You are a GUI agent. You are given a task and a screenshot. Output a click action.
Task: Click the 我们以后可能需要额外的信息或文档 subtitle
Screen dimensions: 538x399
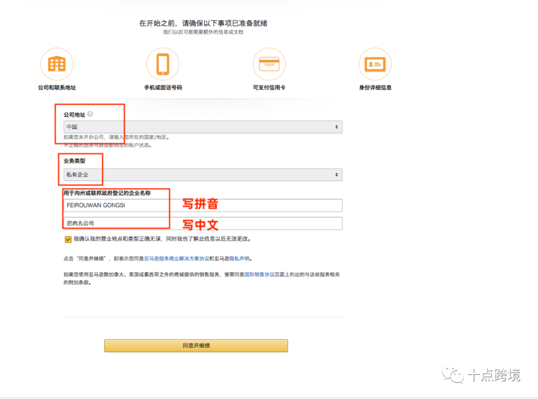pyautogui.click(x=203, y=32)
